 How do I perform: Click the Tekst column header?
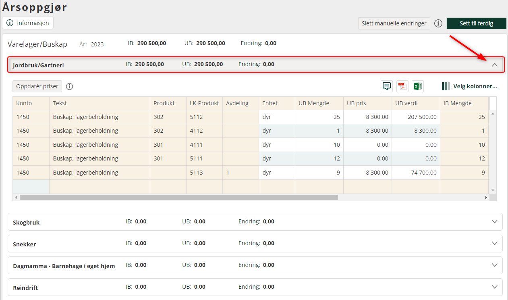point(100,103)
